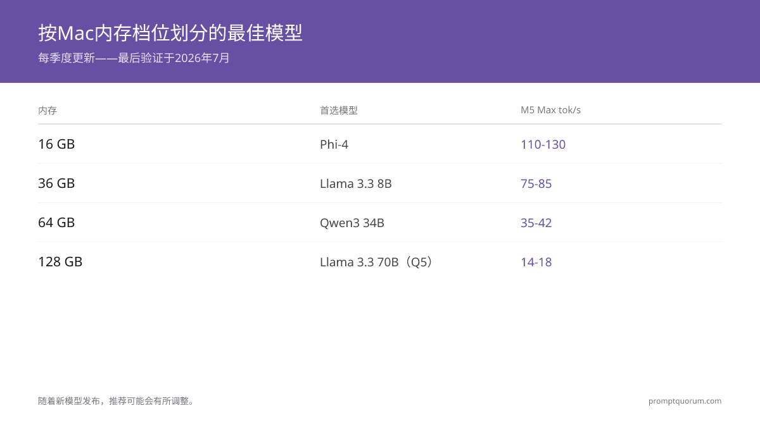This screenshot has height=427, width=760.
Task: Select the Phi-4 model cell
Action: pos(334,145)
